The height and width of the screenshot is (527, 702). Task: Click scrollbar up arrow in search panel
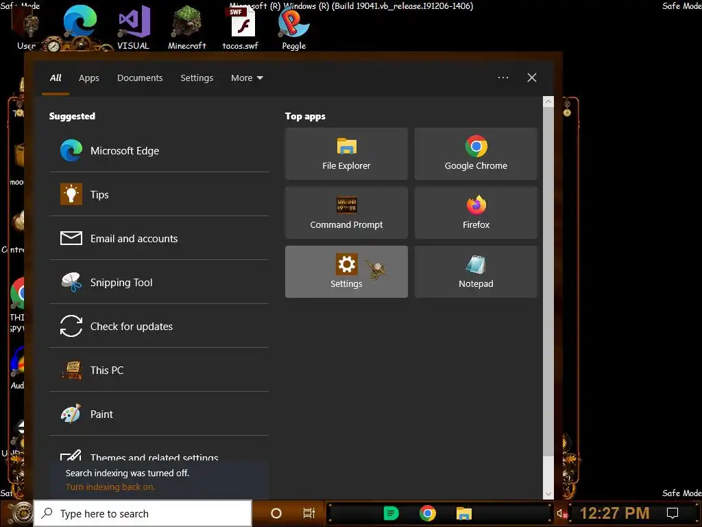[x=548, y=102]
